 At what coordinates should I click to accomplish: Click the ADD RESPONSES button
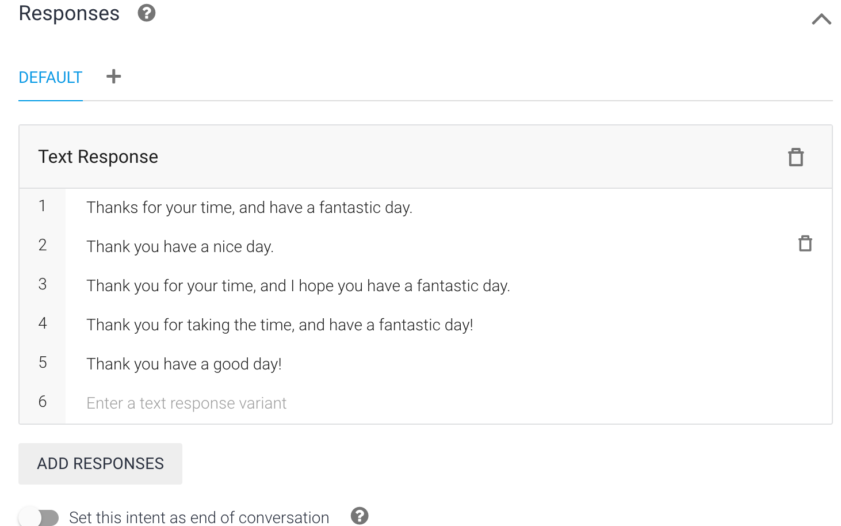point(100,464)
